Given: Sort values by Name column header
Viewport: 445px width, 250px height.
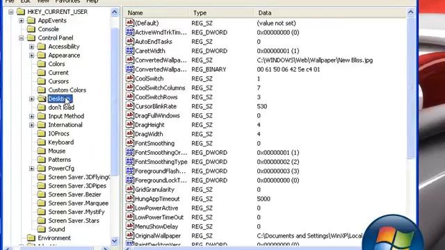Looking at the screenshot, I should pos(156,13).
